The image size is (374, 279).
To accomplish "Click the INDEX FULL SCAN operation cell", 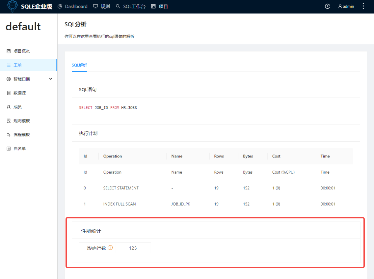I will point(120,204).
